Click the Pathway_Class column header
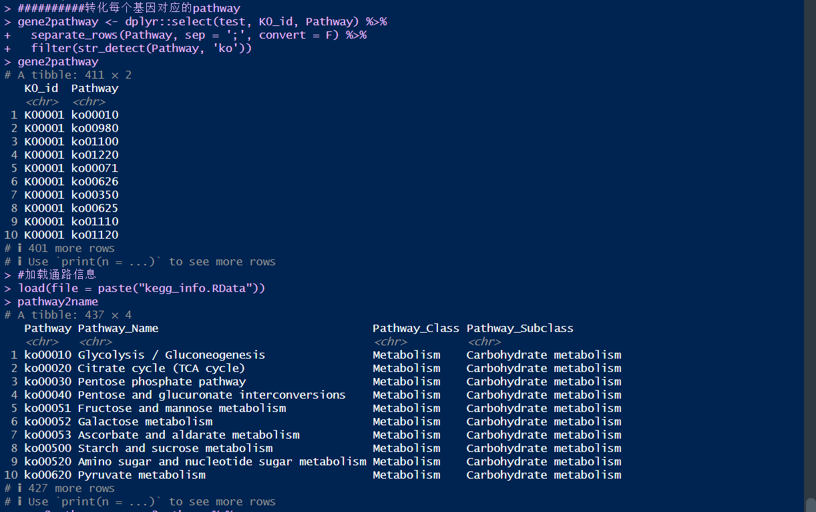Image resolution: width=816 pixels, height=512 pixels. (415, 328)
